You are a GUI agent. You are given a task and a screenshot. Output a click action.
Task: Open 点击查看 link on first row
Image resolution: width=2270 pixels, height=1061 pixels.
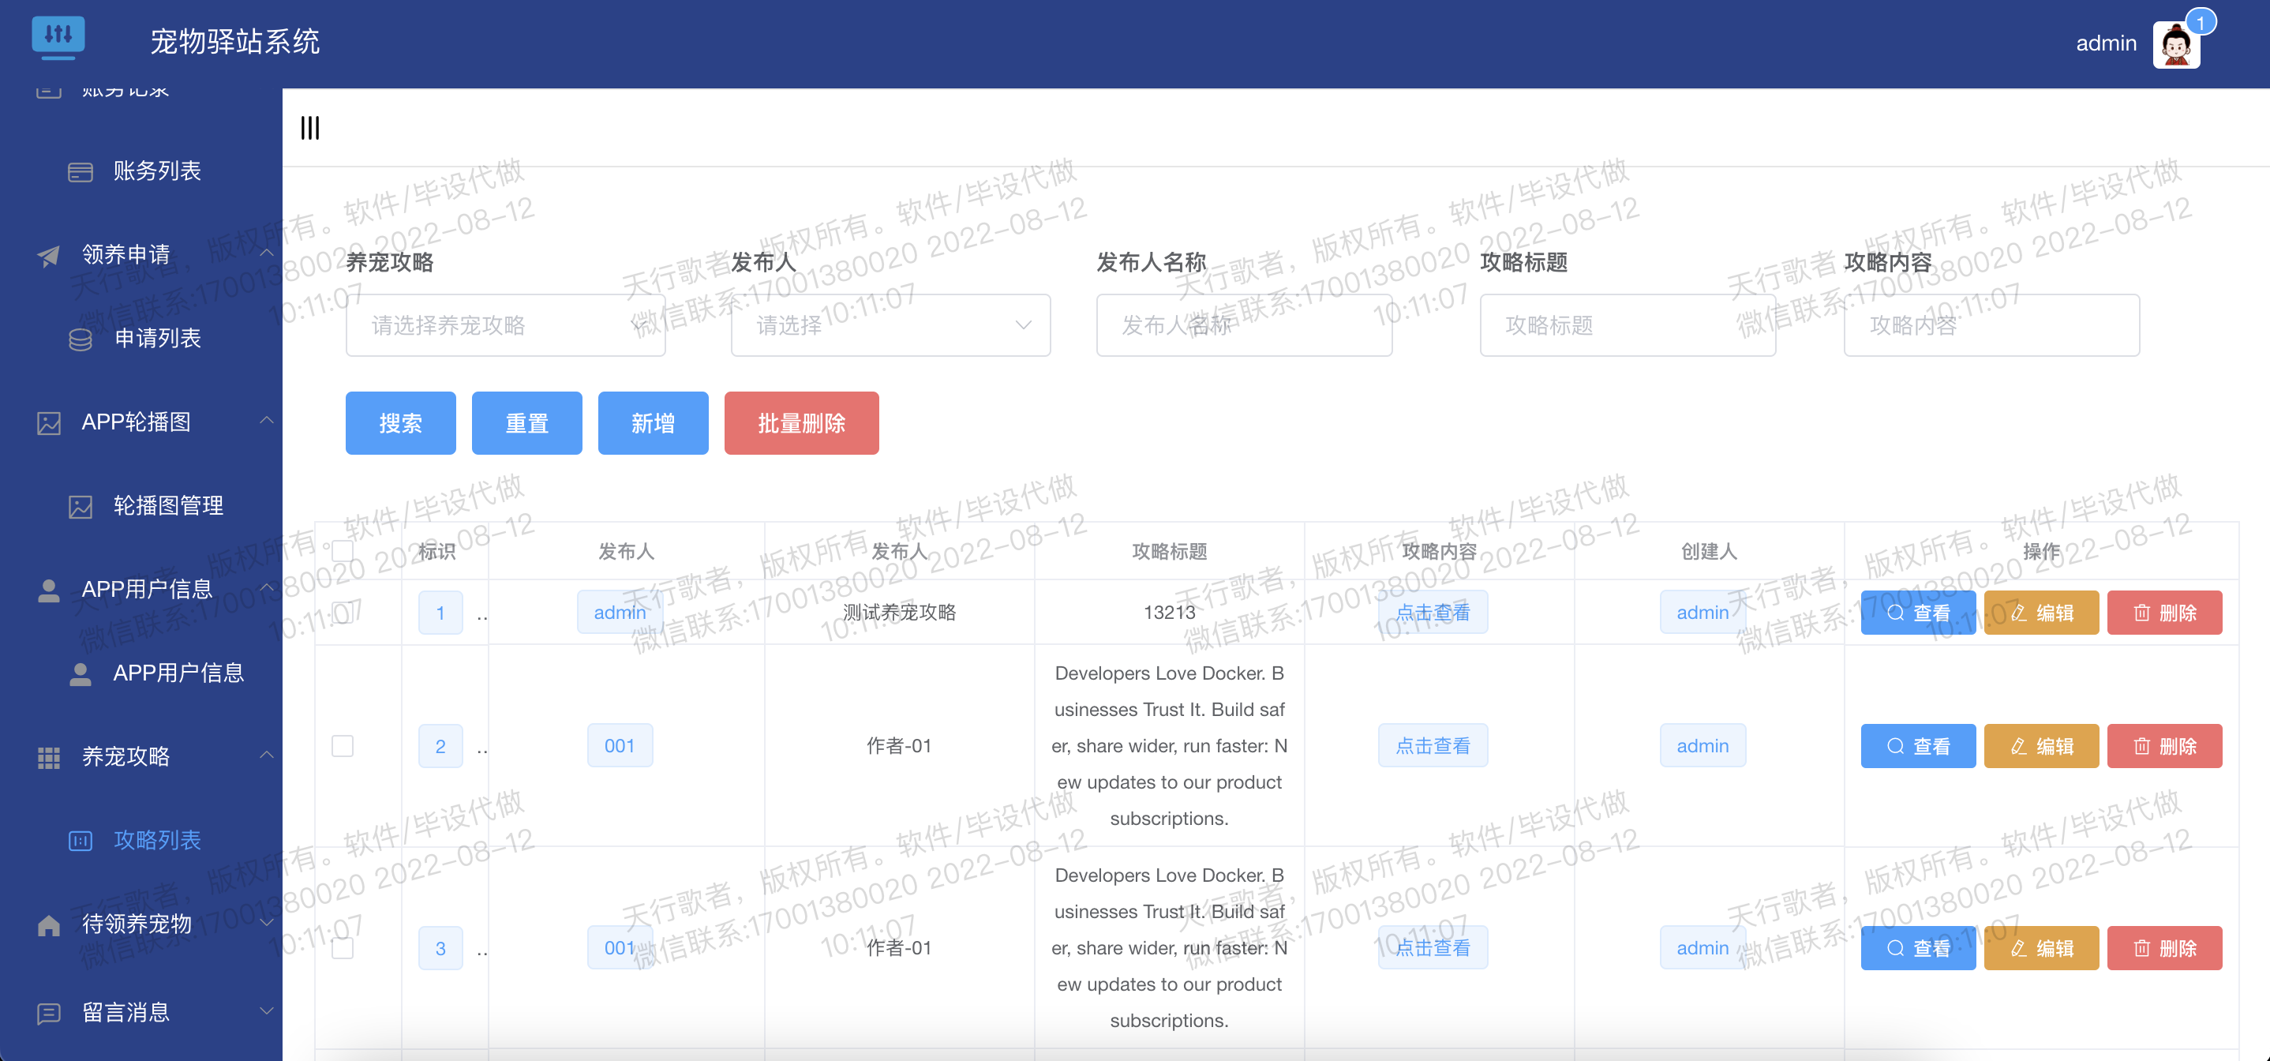click(x=1432, y=612)
